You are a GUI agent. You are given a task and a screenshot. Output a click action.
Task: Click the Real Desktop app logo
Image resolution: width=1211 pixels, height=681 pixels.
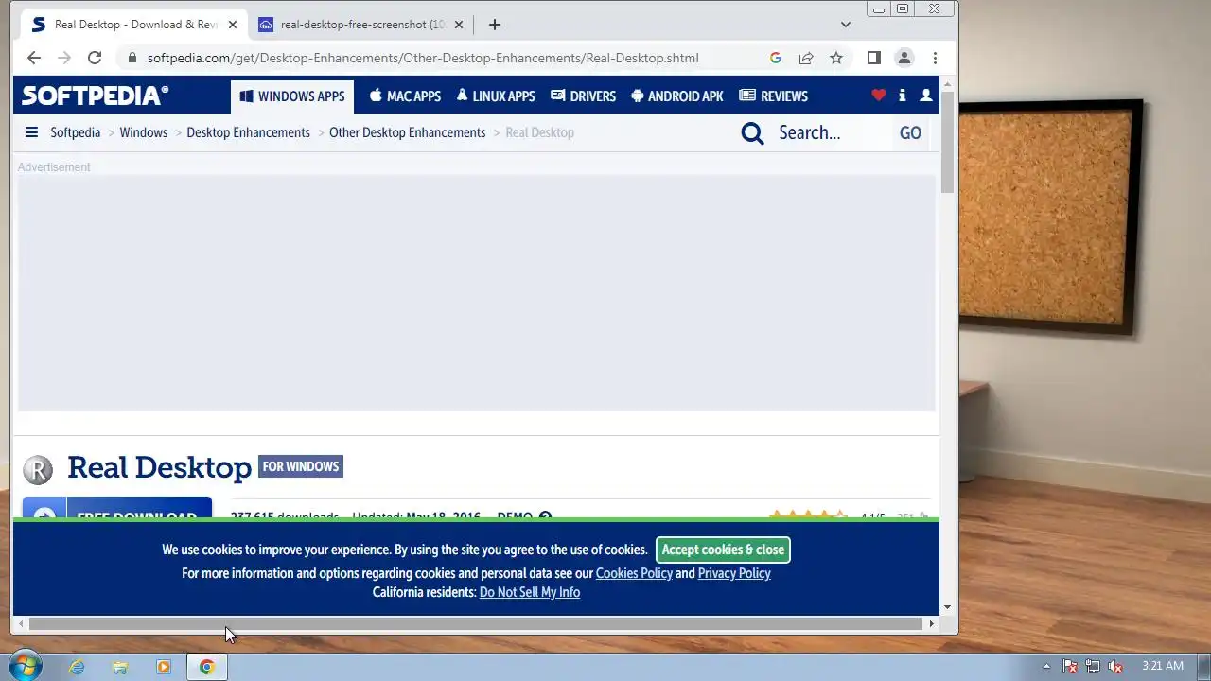[x=38, y=469]
